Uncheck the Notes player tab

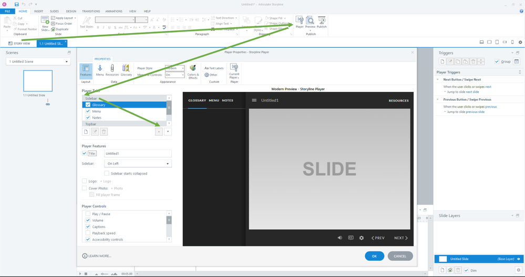[x=88, y=118]
